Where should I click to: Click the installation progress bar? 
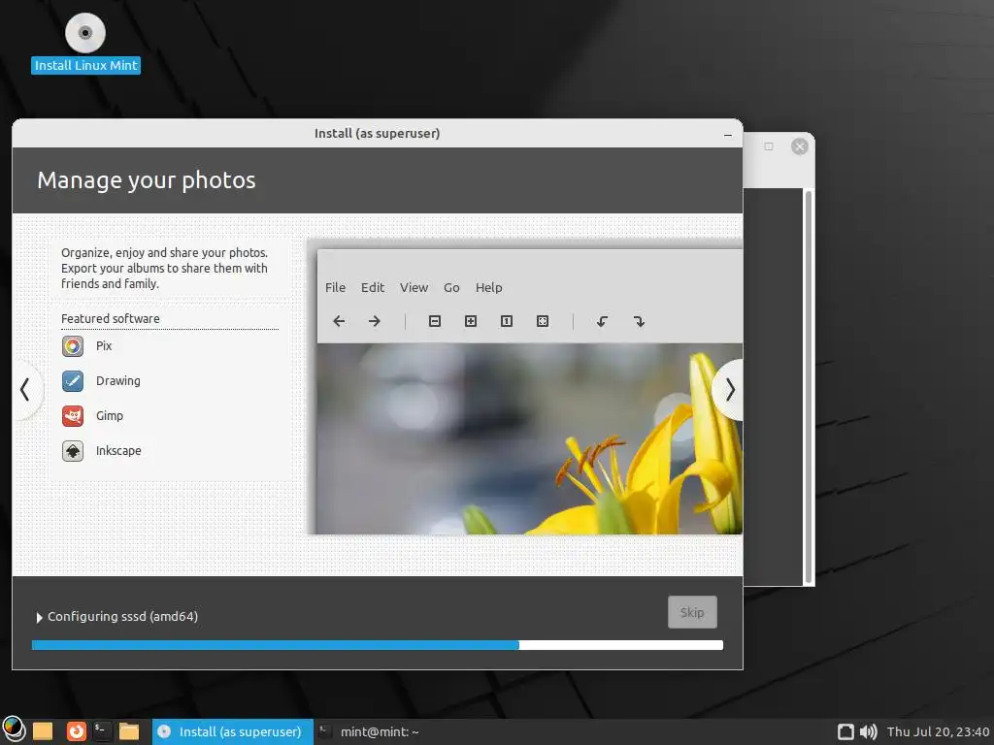click(378, 645)
